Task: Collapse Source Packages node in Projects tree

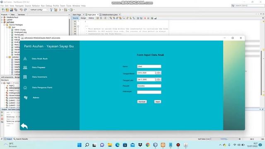Action: tap(5, 25)
